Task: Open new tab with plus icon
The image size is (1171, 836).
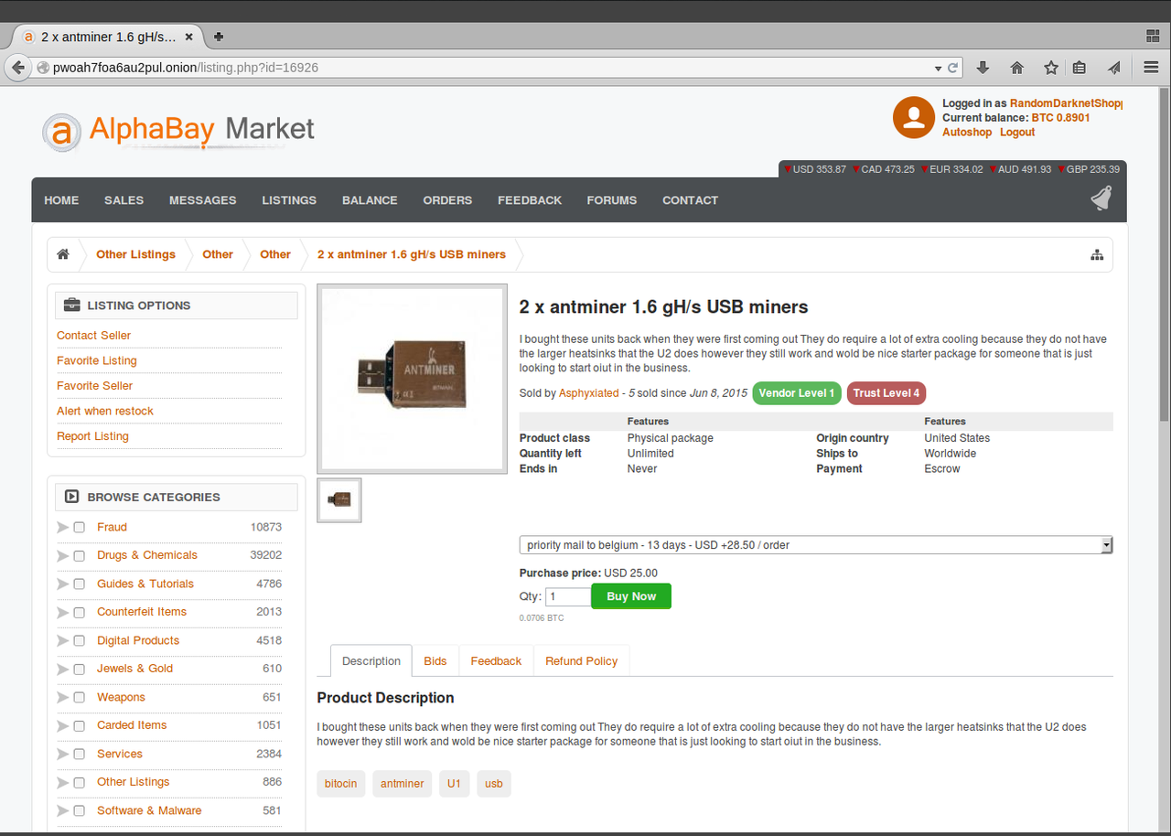Action: tap(219, 37)
